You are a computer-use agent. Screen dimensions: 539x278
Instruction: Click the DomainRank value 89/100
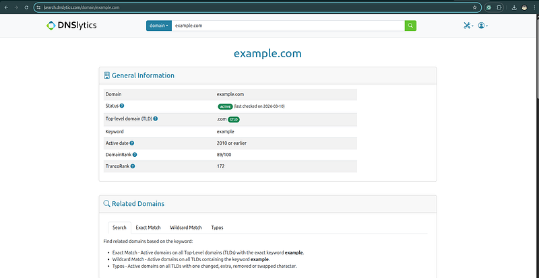tap(224, 155)
